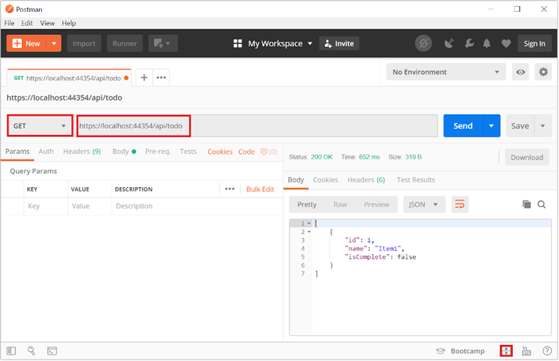Screen dimensions: 559x361
Task: Open the notifications bell icon
Action: pos(486,43)
